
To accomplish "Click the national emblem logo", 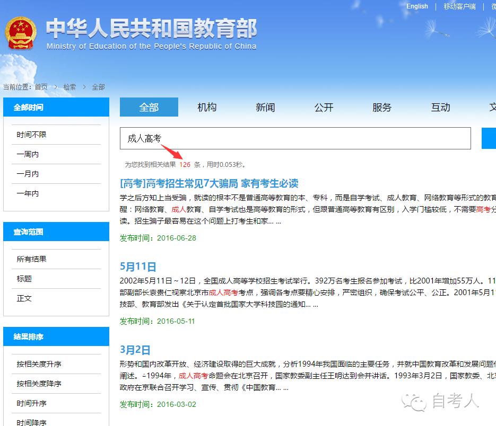I will tap(21, 32).
